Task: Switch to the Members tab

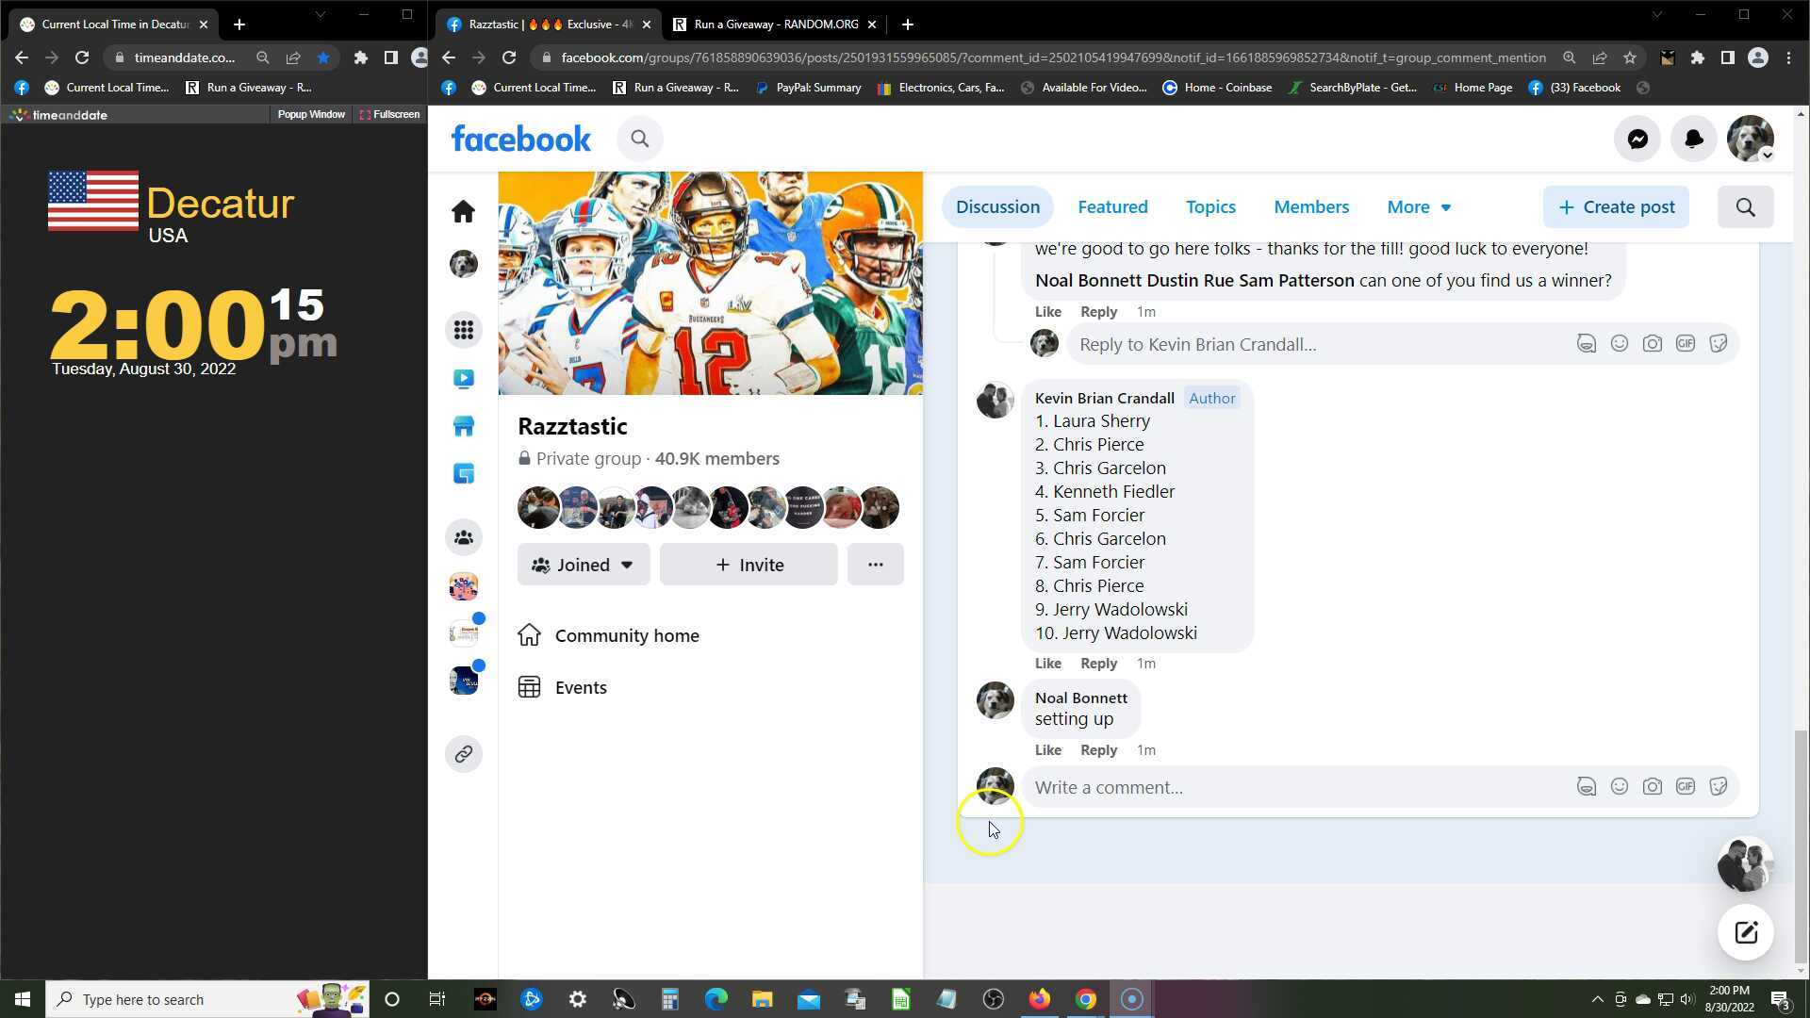Action: pos(1310,207)
